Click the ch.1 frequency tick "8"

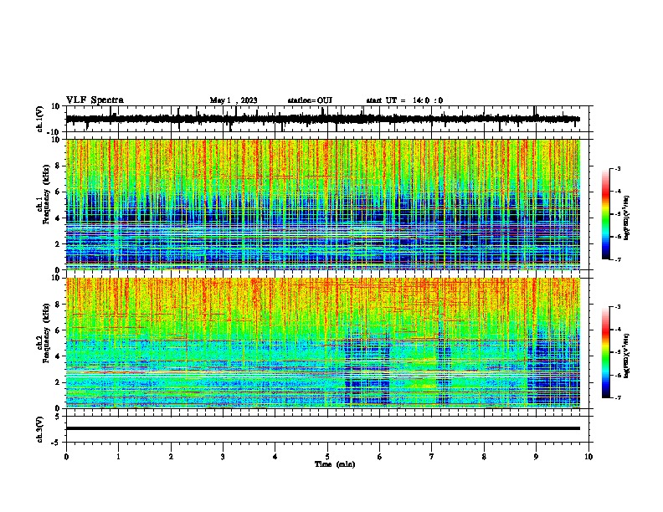[59, 166]
